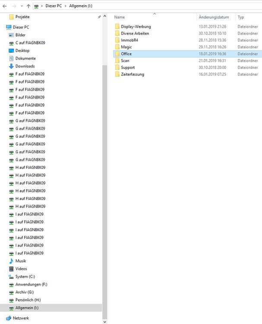Click the Up one level arrow
The height and width of the screenshot is (324, 262).
tap(28, 6)
